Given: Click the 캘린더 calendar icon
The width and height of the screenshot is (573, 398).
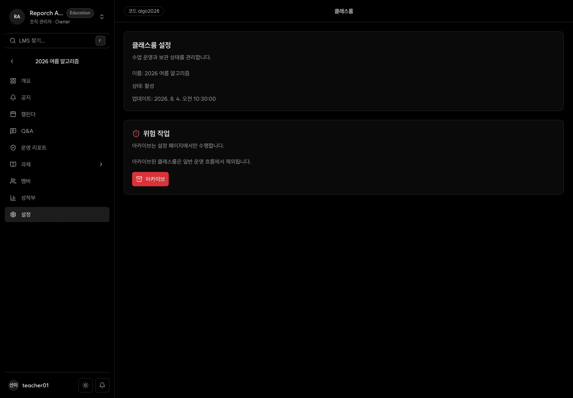Looking at the screenshot, I should [13, 114].
